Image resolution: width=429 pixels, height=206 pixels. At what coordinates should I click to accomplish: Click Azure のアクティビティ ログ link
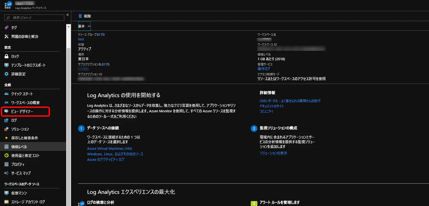(106, 159)
